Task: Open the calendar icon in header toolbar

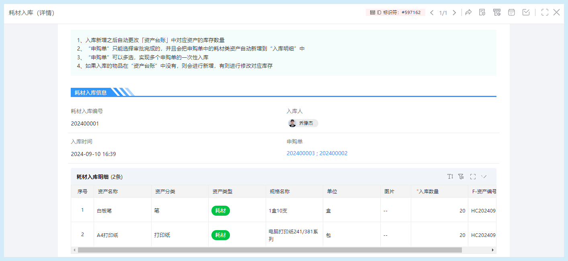Action: click(x=511, y=12)
